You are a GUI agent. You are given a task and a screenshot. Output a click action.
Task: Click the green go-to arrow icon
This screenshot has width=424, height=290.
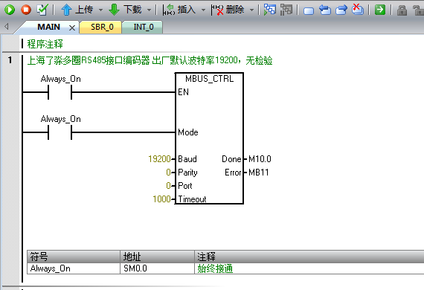point(380,10)
